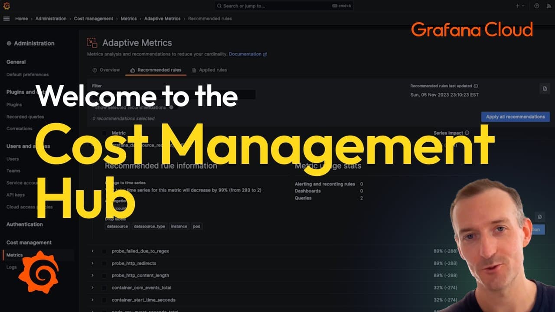Click the Adaptive Metrics page icon
555x312 pixels.
point(92,42)
